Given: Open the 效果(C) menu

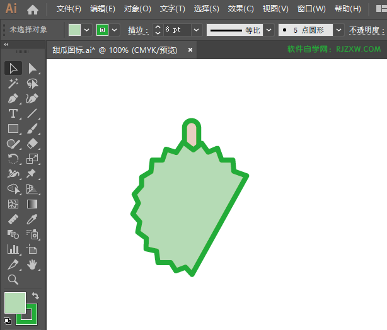Looking at the screenshot, I should click(241, 9).
